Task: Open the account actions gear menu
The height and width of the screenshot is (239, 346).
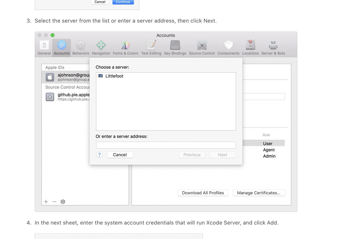Action: tap(63, 202)
